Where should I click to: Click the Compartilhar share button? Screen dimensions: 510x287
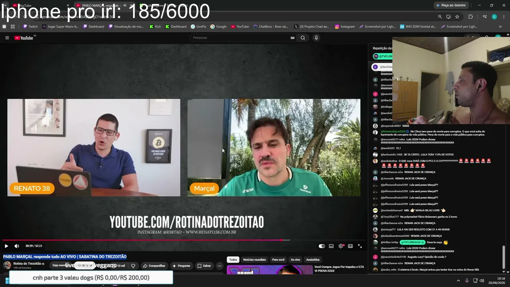[154, 266]
